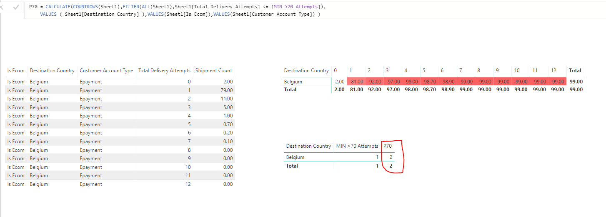Screen dimensions: 606x217
Task: Click column header 0 in the matrix
Action: pyautogui.click(x=336, y=71)
